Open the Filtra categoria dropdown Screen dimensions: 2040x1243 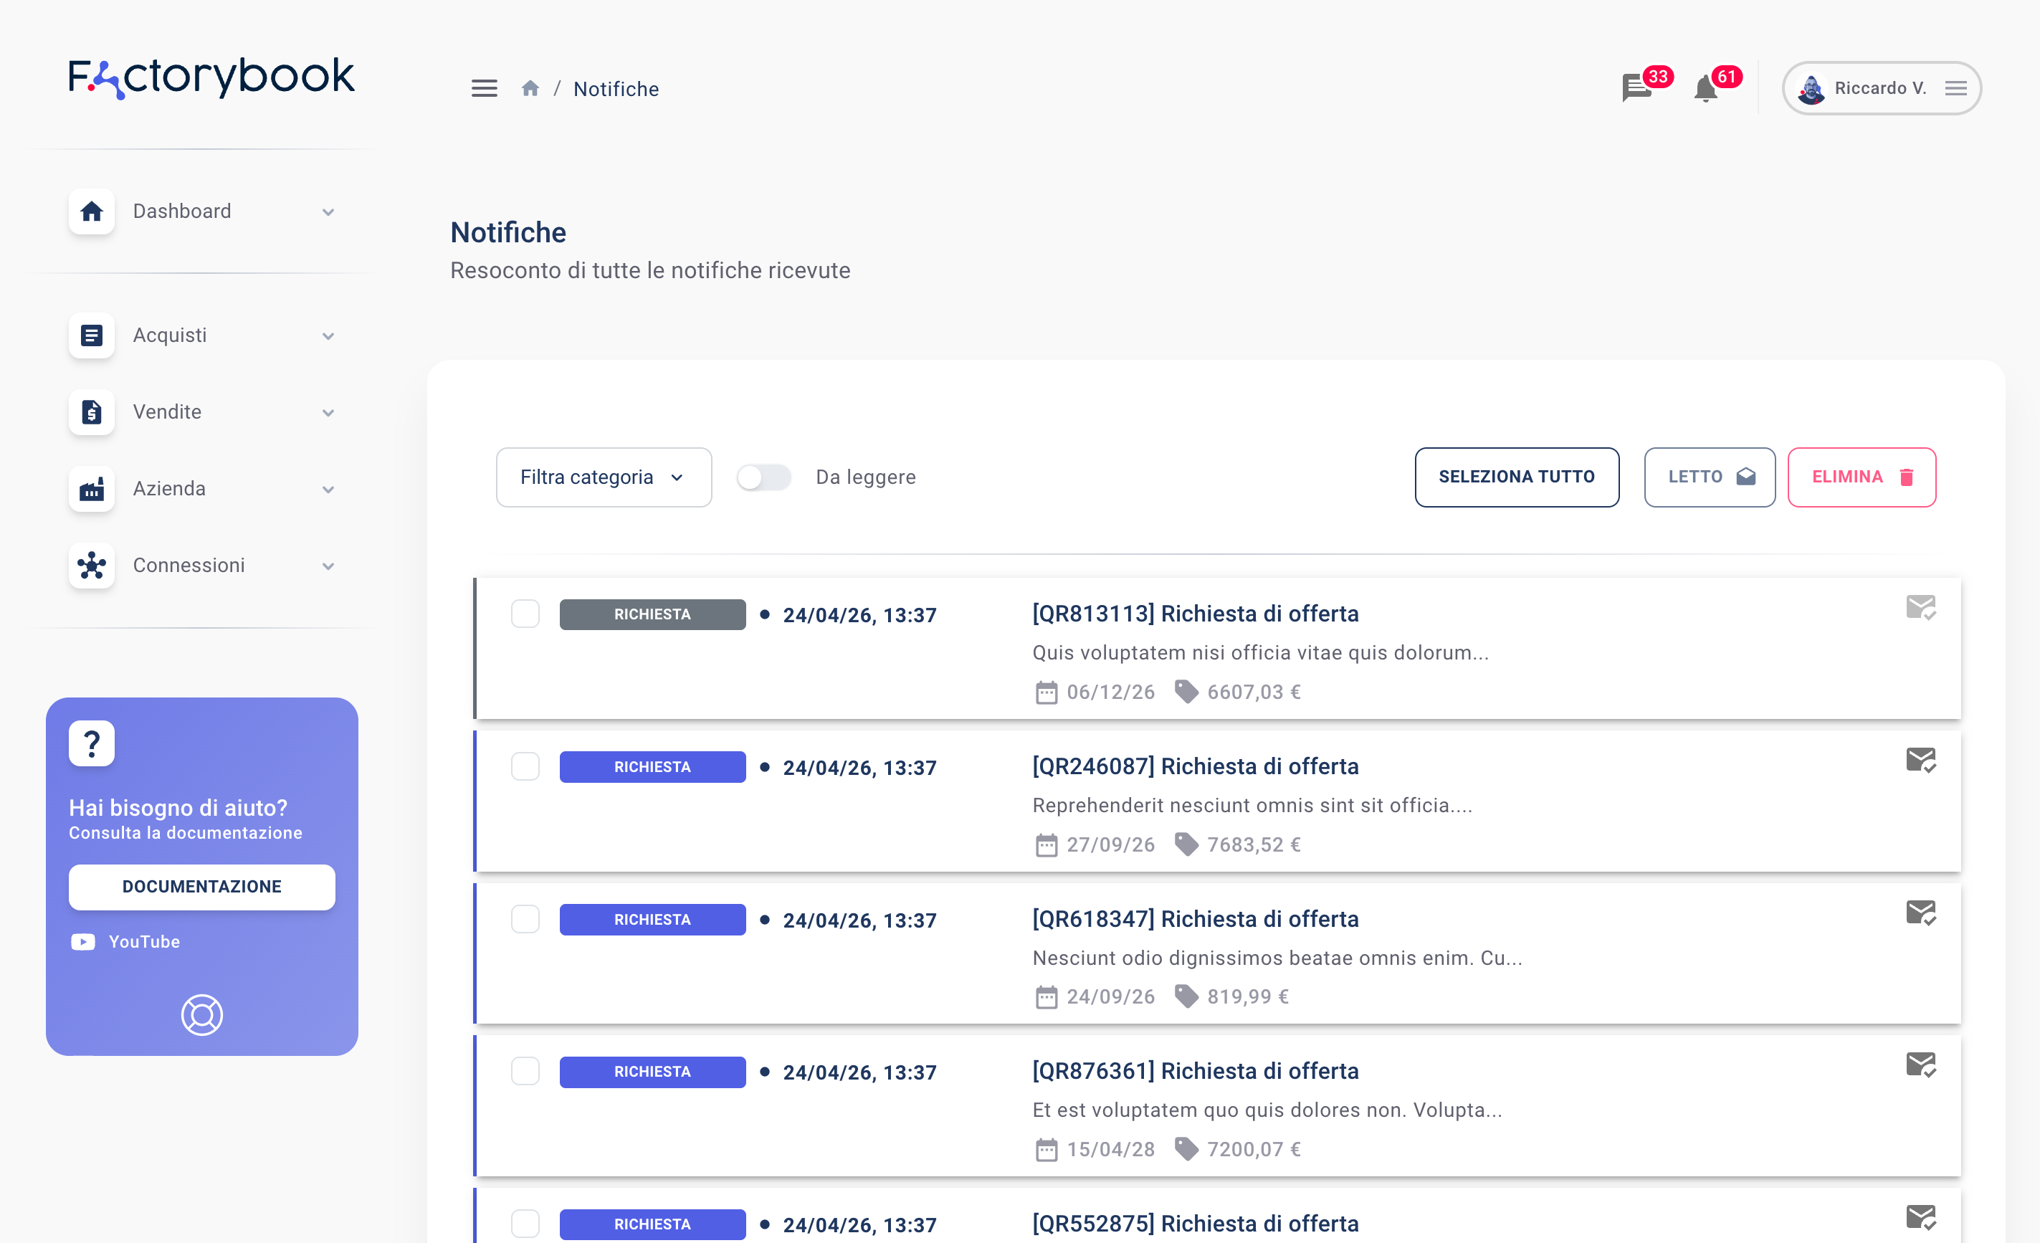[603, 477]
